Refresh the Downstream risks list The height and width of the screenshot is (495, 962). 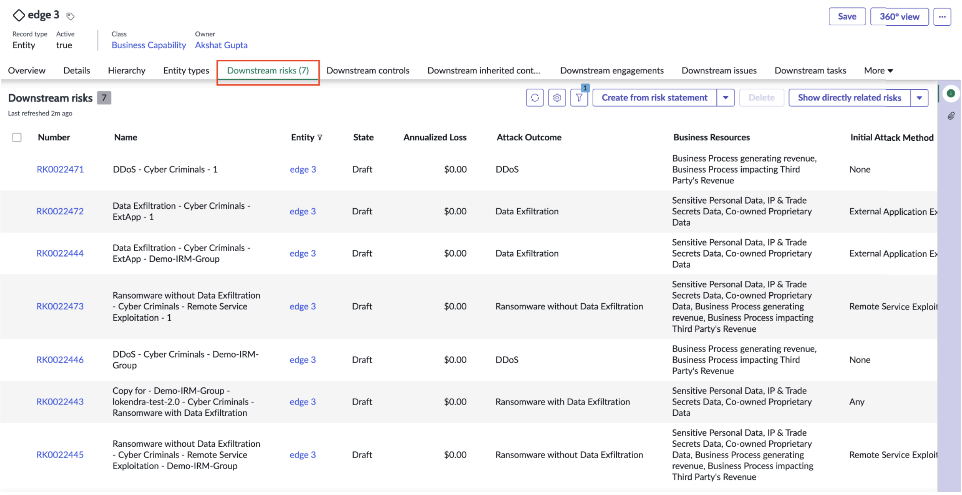tap(535, 98)
